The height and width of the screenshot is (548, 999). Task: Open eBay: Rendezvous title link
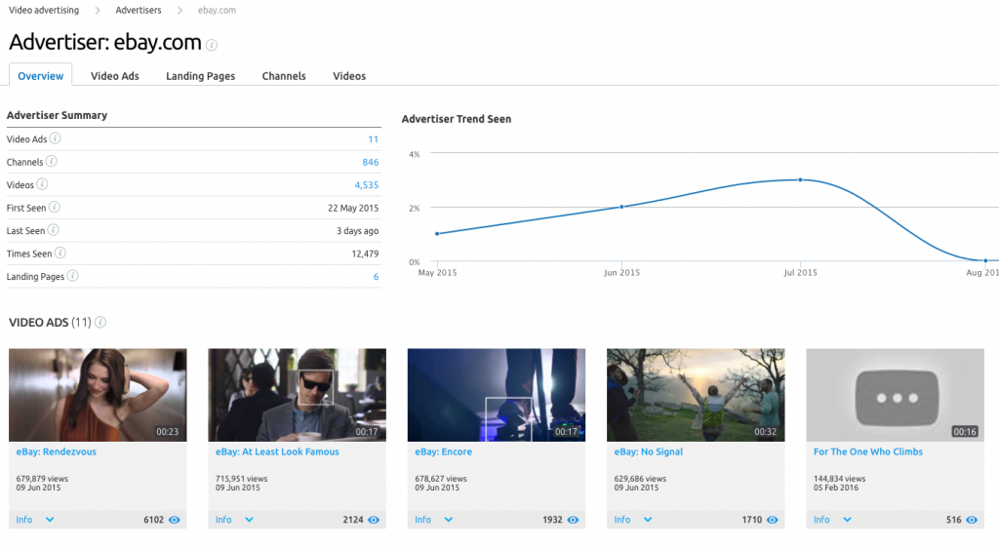56,451
